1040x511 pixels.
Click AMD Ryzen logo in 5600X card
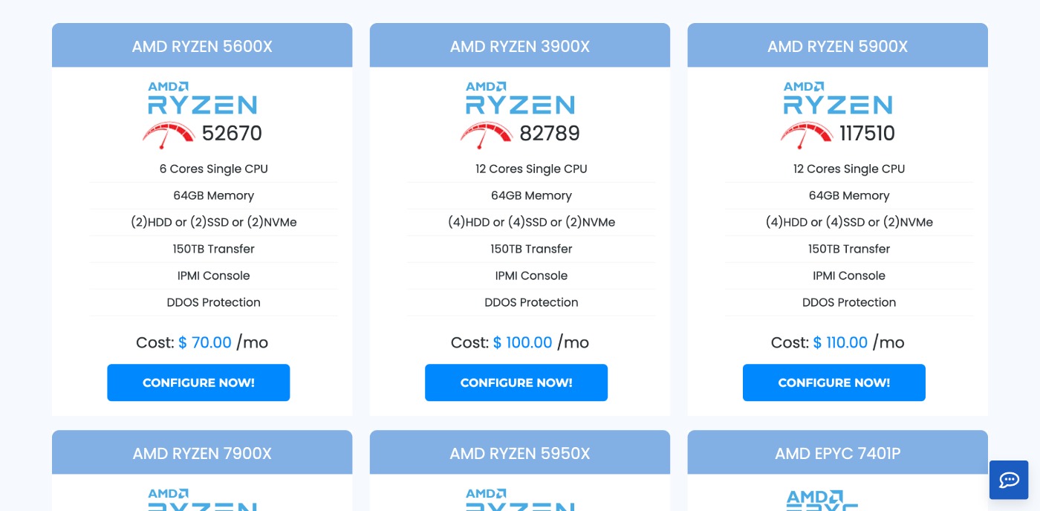(202, 98)
